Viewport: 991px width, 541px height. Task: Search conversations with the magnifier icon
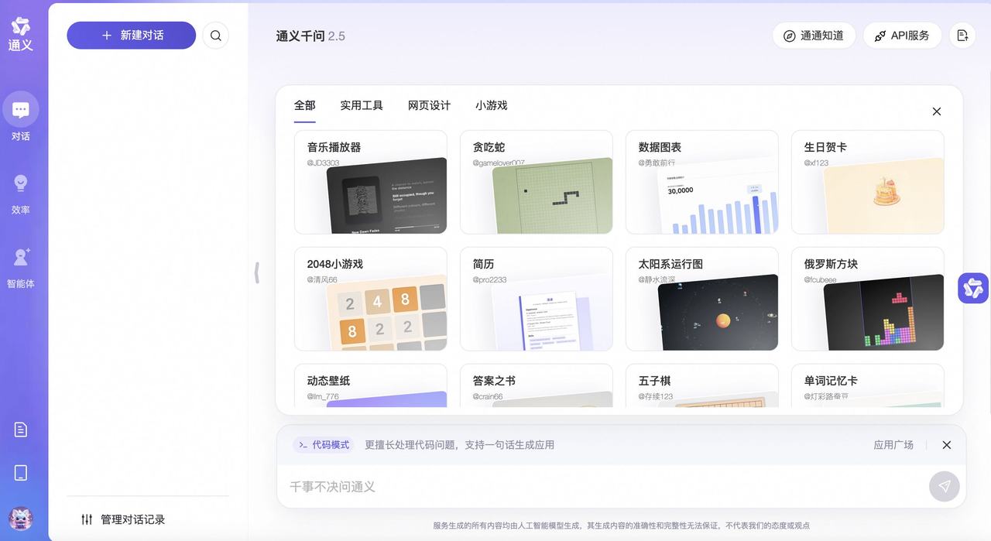[216, 36]
